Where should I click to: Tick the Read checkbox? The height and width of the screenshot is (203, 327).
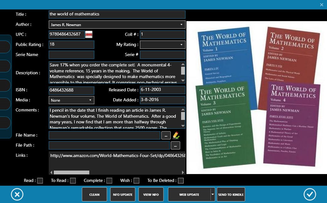tap(40, 181)
